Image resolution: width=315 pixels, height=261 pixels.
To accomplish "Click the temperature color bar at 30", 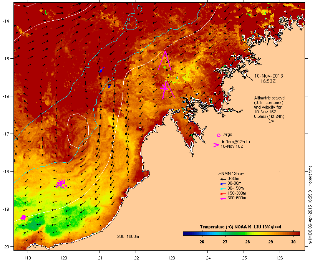I will click(x=293, y=233).
